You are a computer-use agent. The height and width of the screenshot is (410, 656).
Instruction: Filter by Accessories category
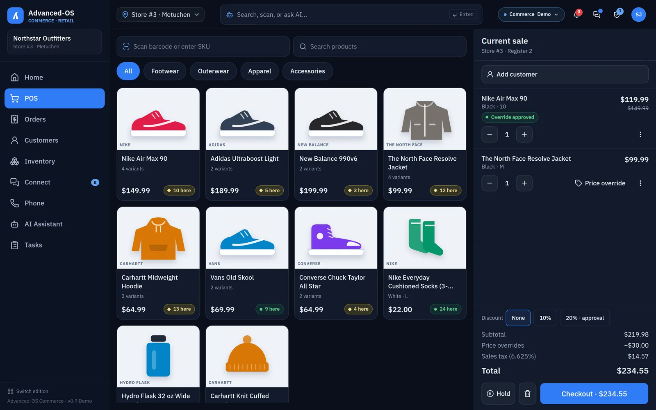tap(307, 71)
